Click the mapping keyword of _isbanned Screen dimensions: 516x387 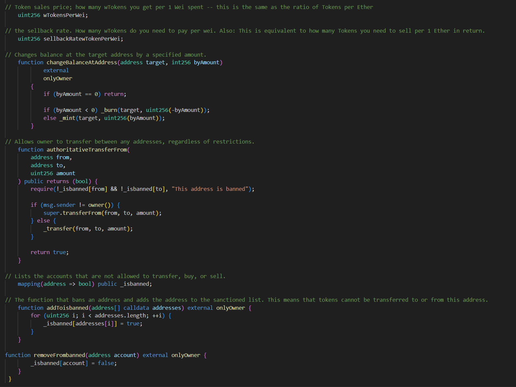coord(29,284)
